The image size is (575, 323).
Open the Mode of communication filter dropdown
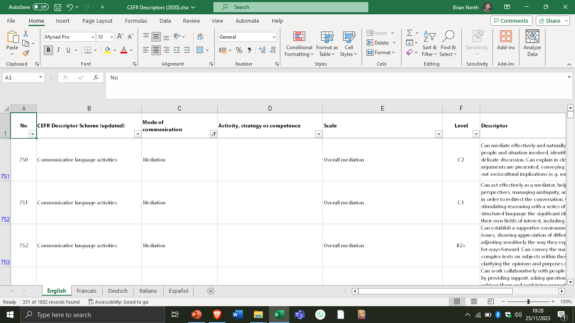[213, 134]
